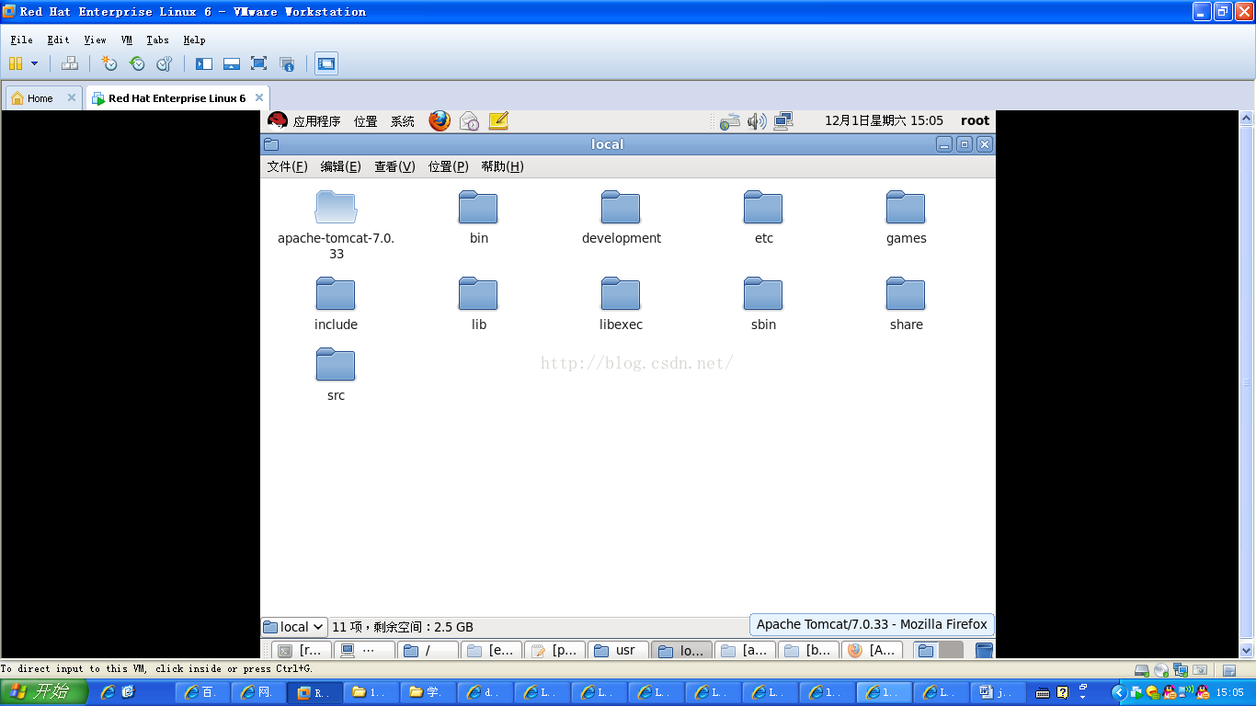Toggle the VMware console view icon

tap(326, 63)
